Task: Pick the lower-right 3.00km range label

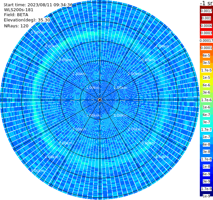Action: 148,143
